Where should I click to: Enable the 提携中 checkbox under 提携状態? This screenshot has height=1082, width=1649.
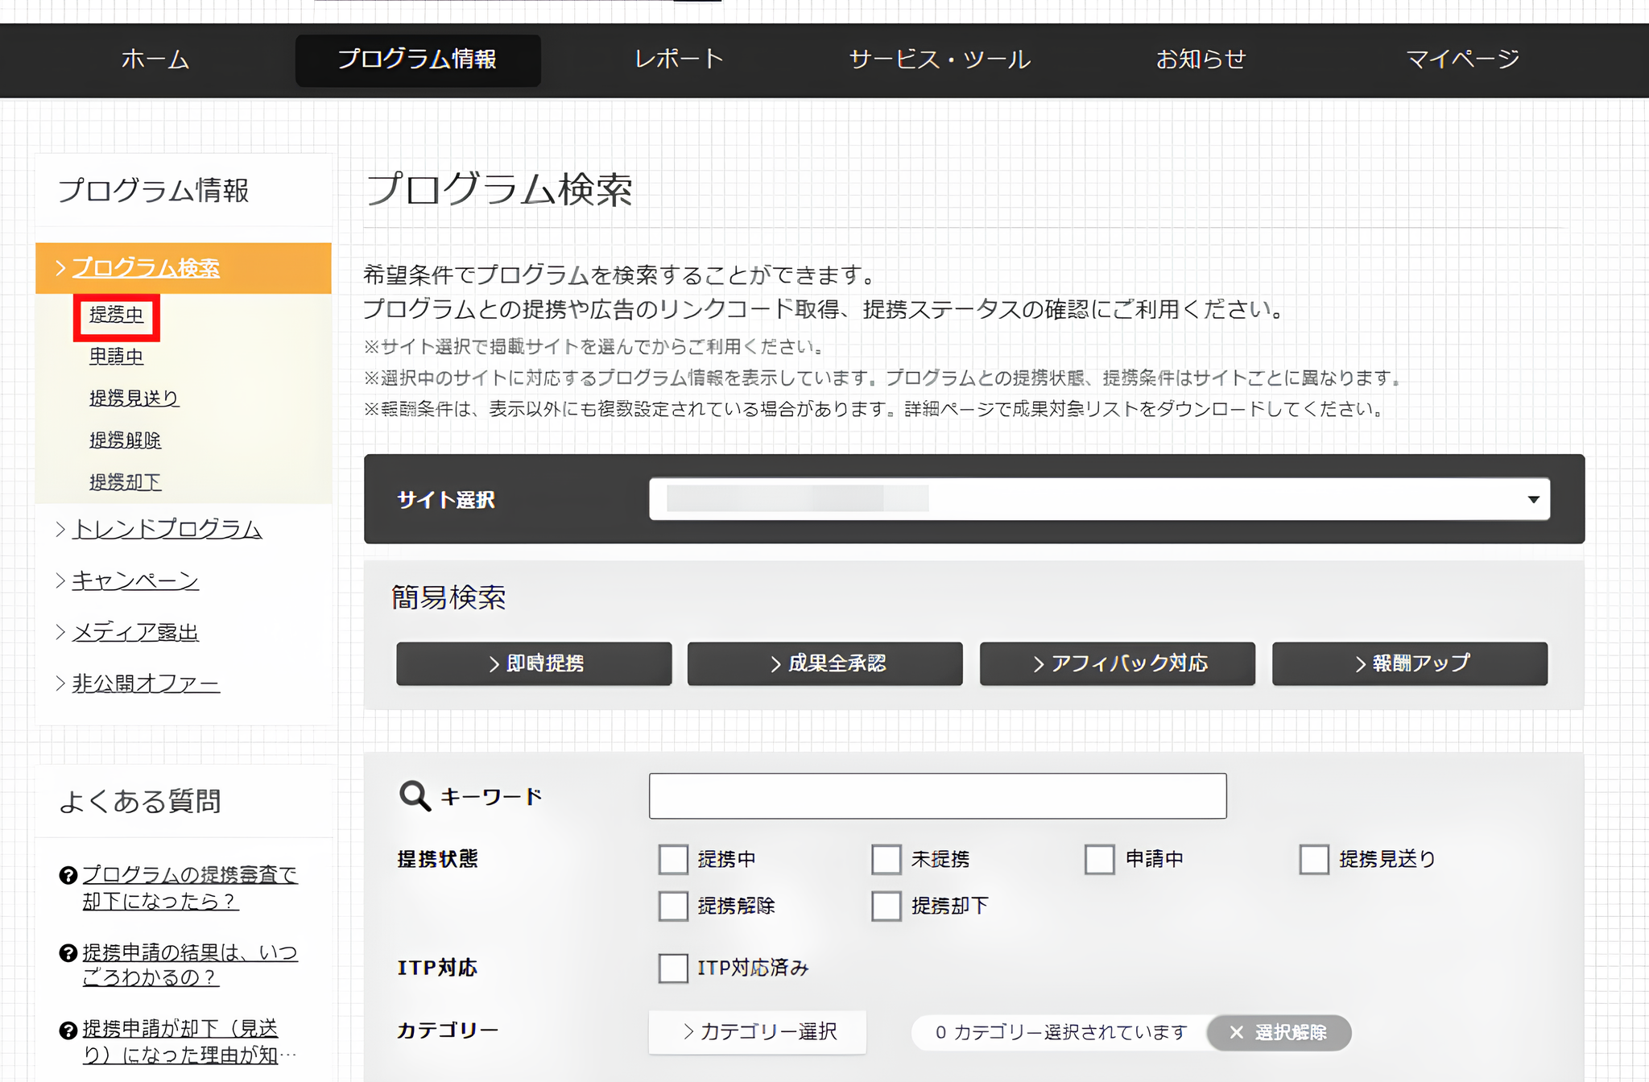(673, 859)
